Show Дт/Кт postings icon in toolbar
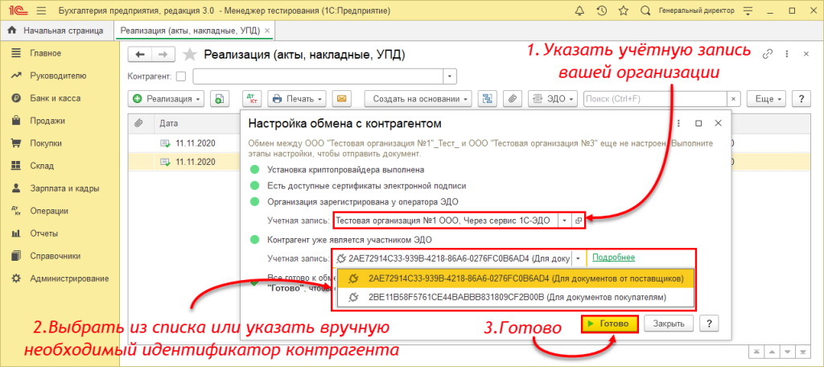824x367 pixels. tap(252, 99)
